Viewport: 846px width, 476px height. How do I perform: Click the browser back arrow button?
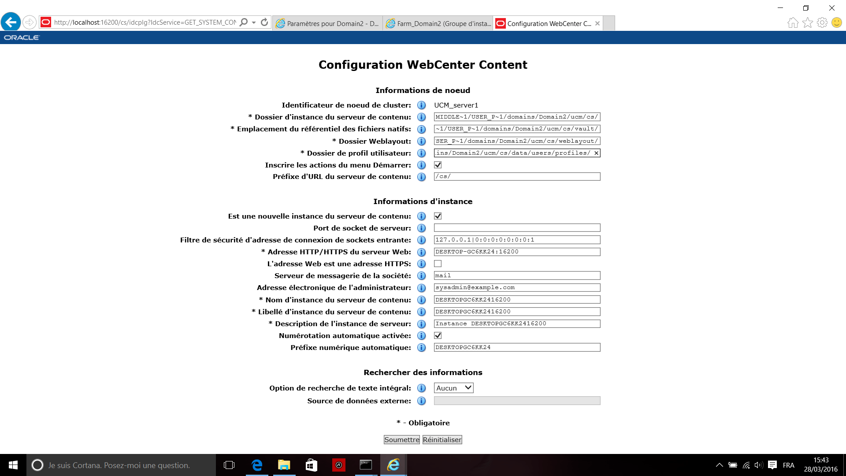(11, 22)
